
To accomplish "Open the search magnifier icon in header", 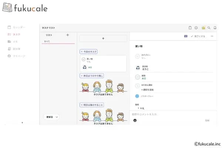I will pos(209,28).
